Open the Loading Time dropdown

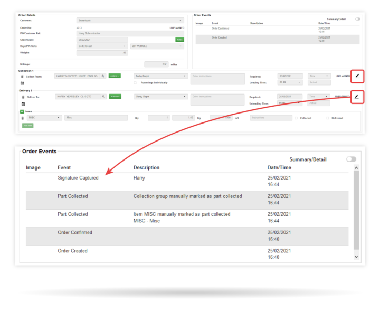(290, 82)
